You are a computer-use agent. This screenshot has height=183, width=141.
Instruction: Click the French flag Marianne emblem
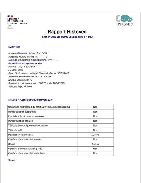coord(10,16)
